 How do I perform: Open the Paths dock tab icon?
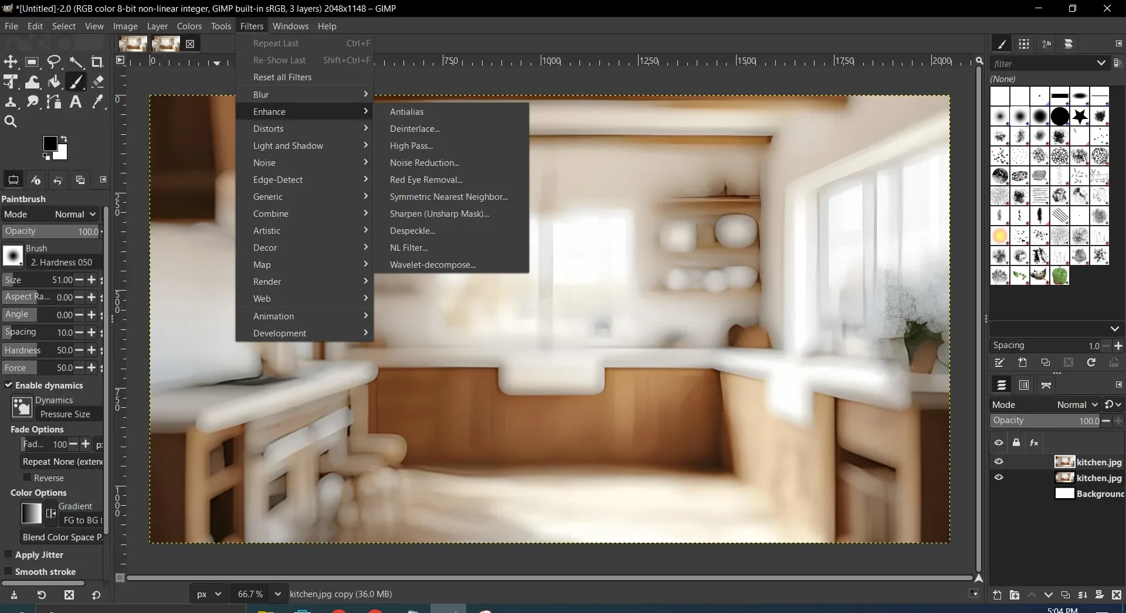coord(1046,385)
